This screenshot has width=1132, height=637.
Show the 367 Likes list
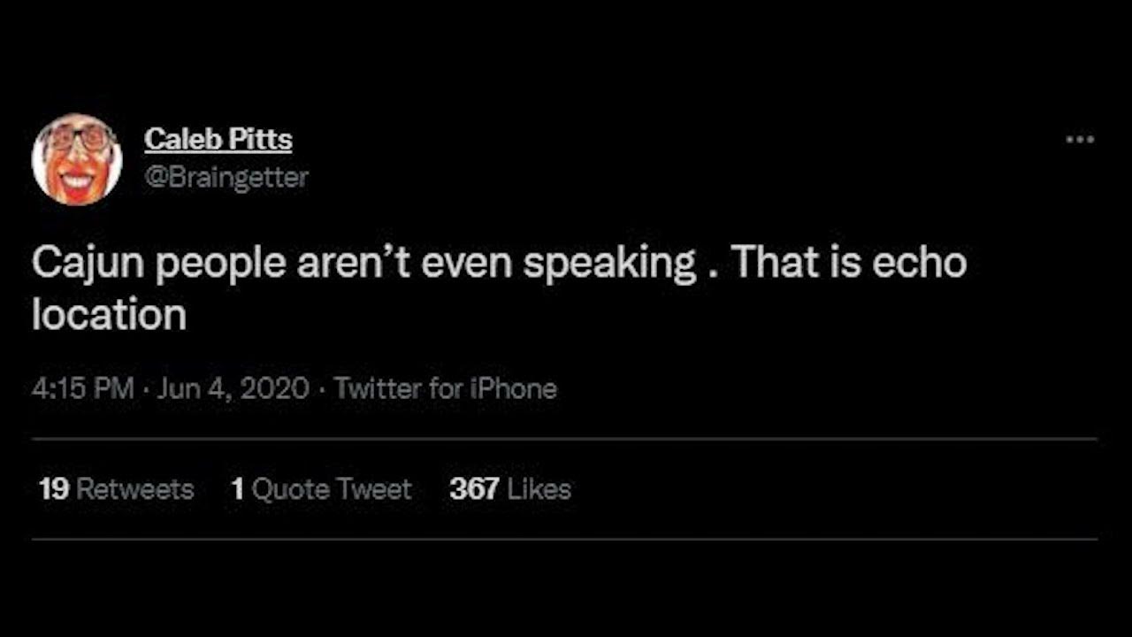point(509,489)
